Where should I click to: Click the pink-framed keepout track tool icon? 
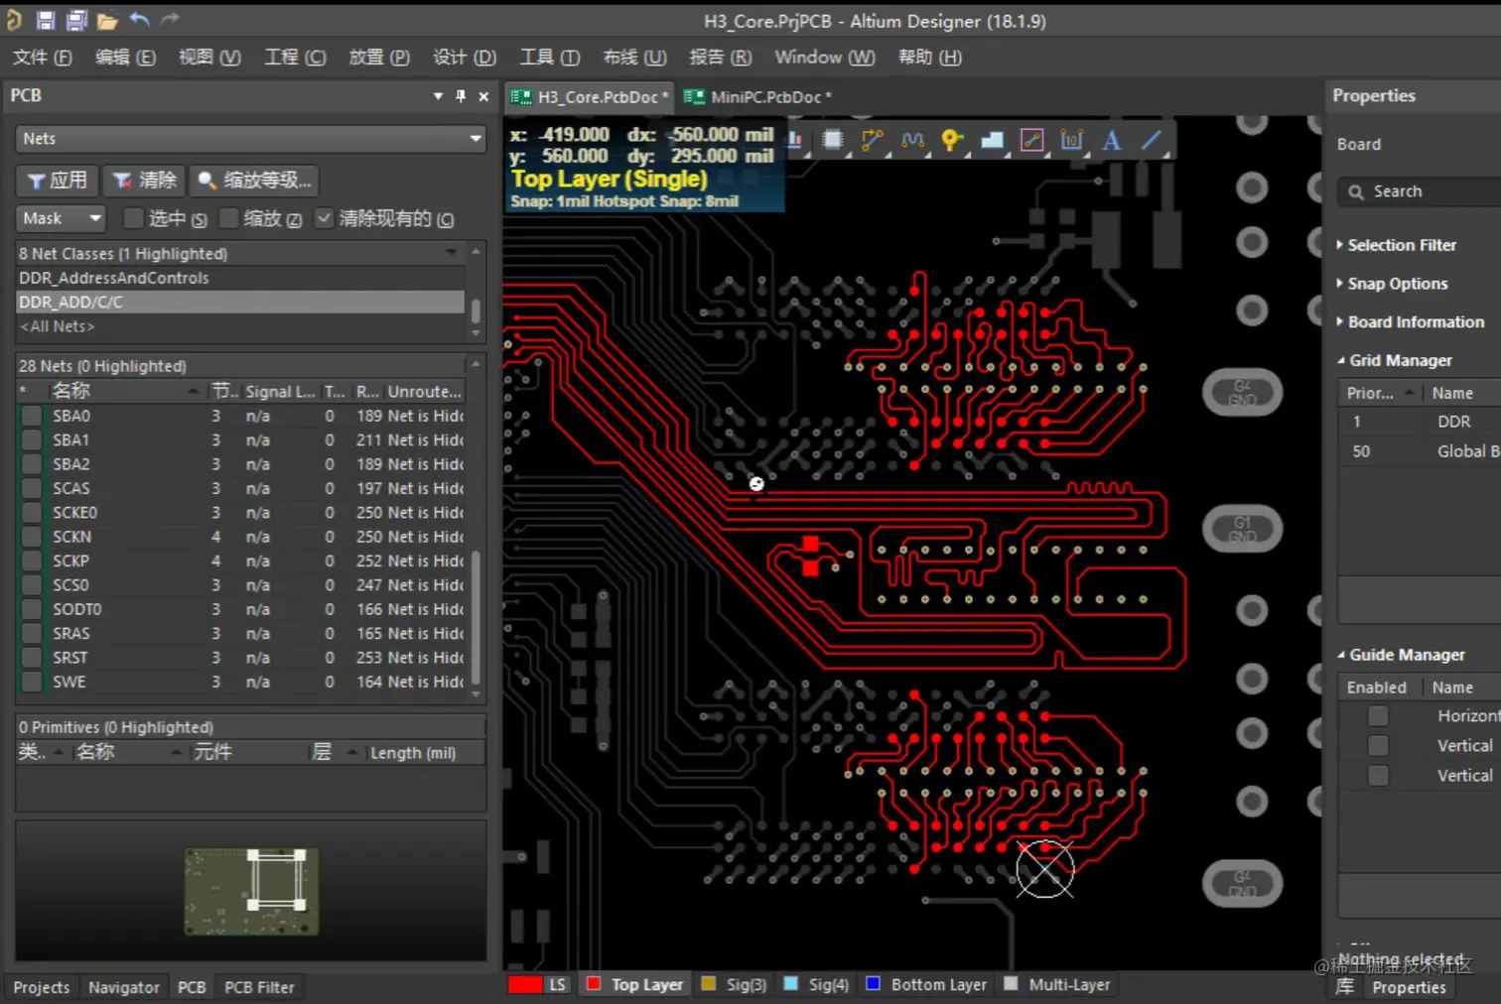coord(1031,140)
